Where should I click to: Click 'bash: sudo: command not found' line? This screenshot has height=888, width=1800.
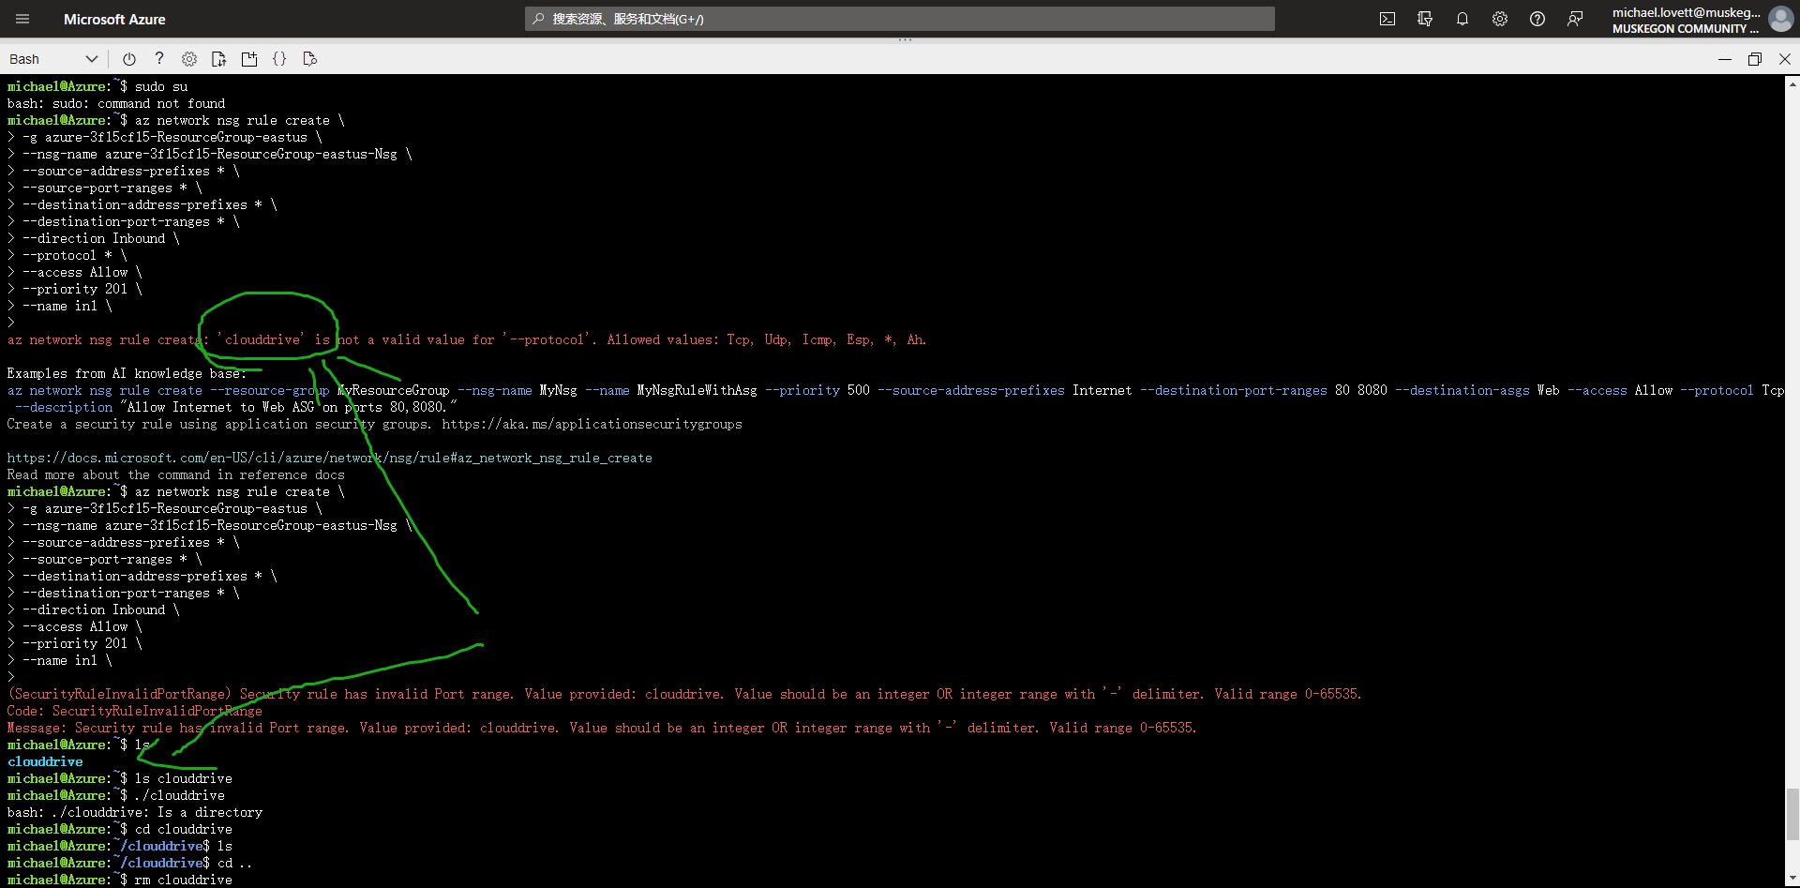pos(116,103)
